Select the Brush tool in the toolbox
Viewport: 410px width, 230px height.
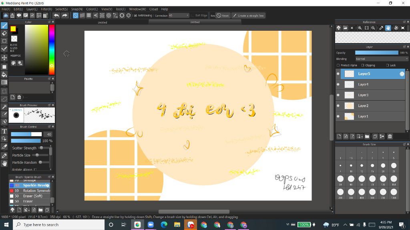point(4,26)
